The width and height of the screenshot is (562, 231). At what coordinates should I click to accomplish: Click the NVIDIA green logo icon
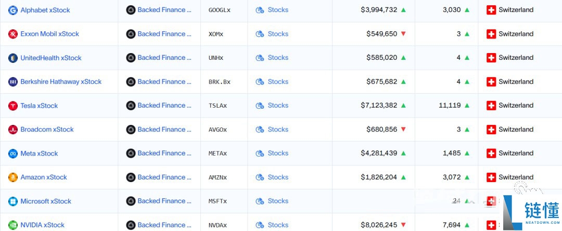pyautogui.click(x=13, y=225)
